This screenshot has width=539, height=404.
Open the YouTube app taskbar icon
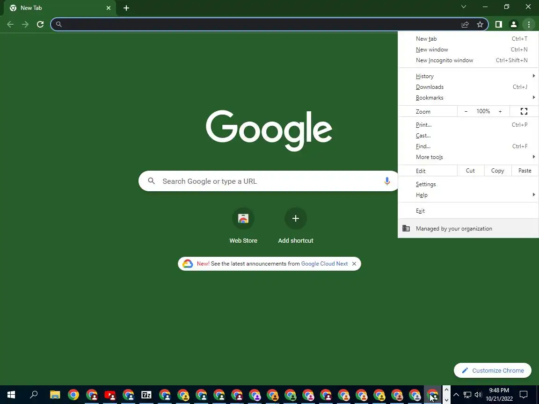click(x=110, y=395)
